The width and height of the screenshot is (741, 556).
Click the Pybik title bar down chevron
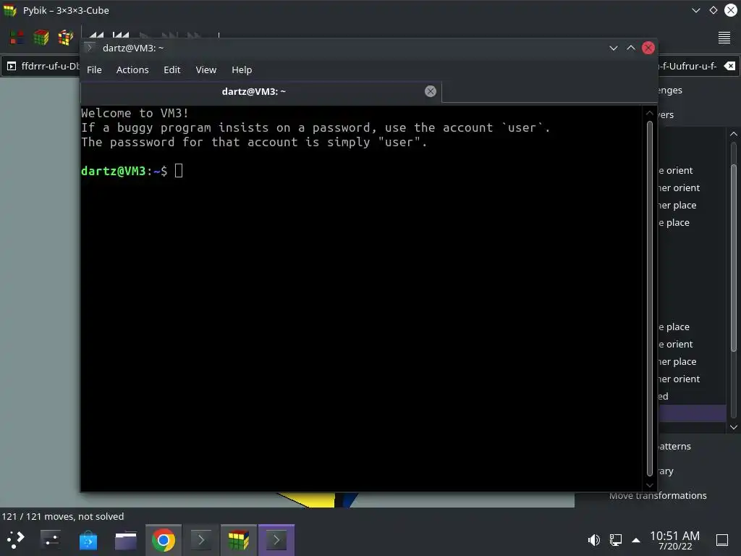point(695,10)
